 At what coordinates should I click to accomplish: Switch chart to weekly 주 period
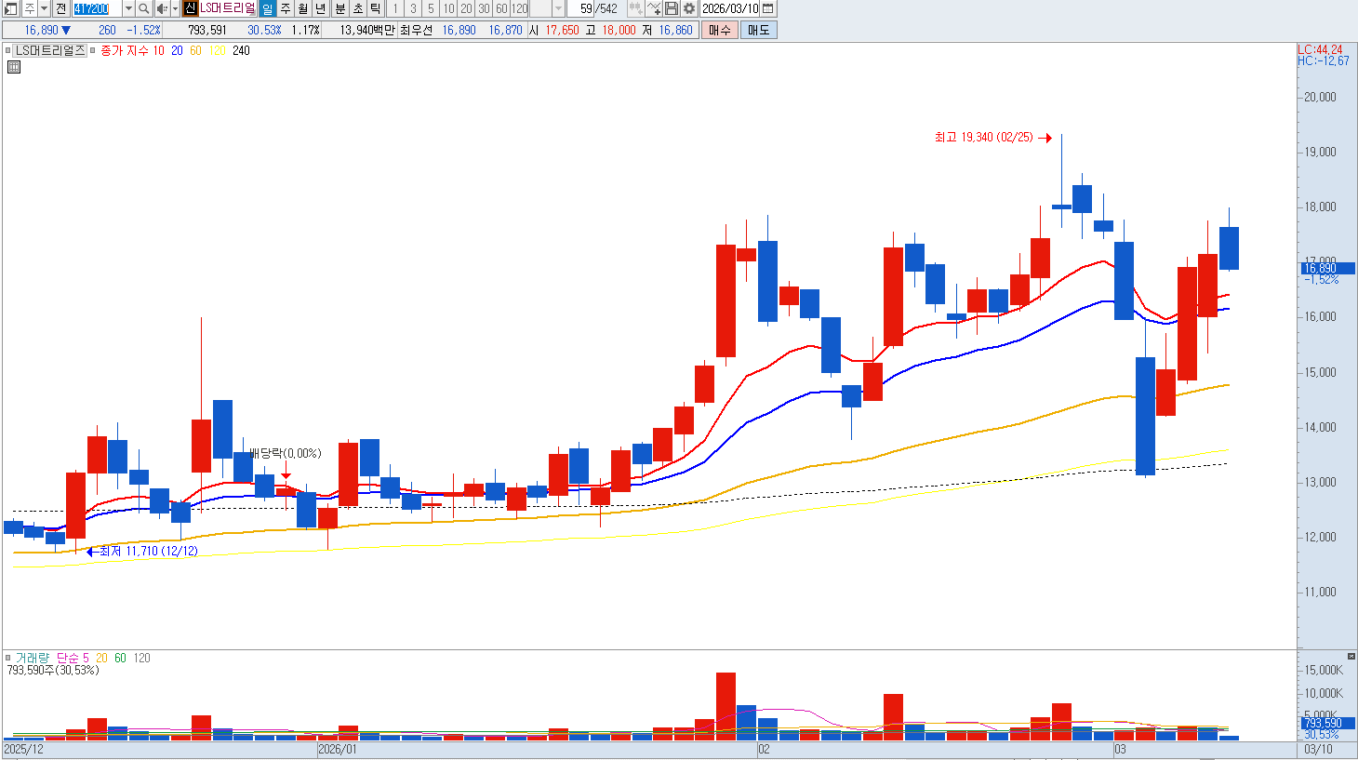(286, 8)
